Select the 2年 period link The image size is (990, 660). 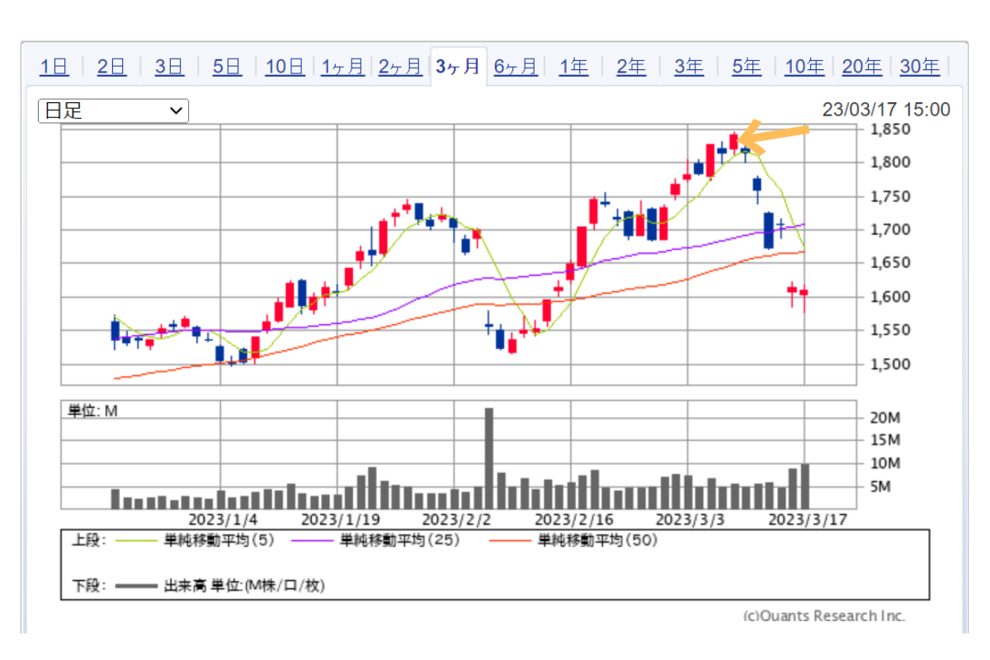[x=631, y=67]
